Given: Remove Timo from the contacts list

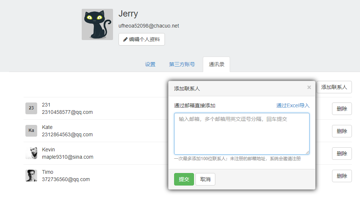Looking at the screenshot, I should tap(342, 176).
